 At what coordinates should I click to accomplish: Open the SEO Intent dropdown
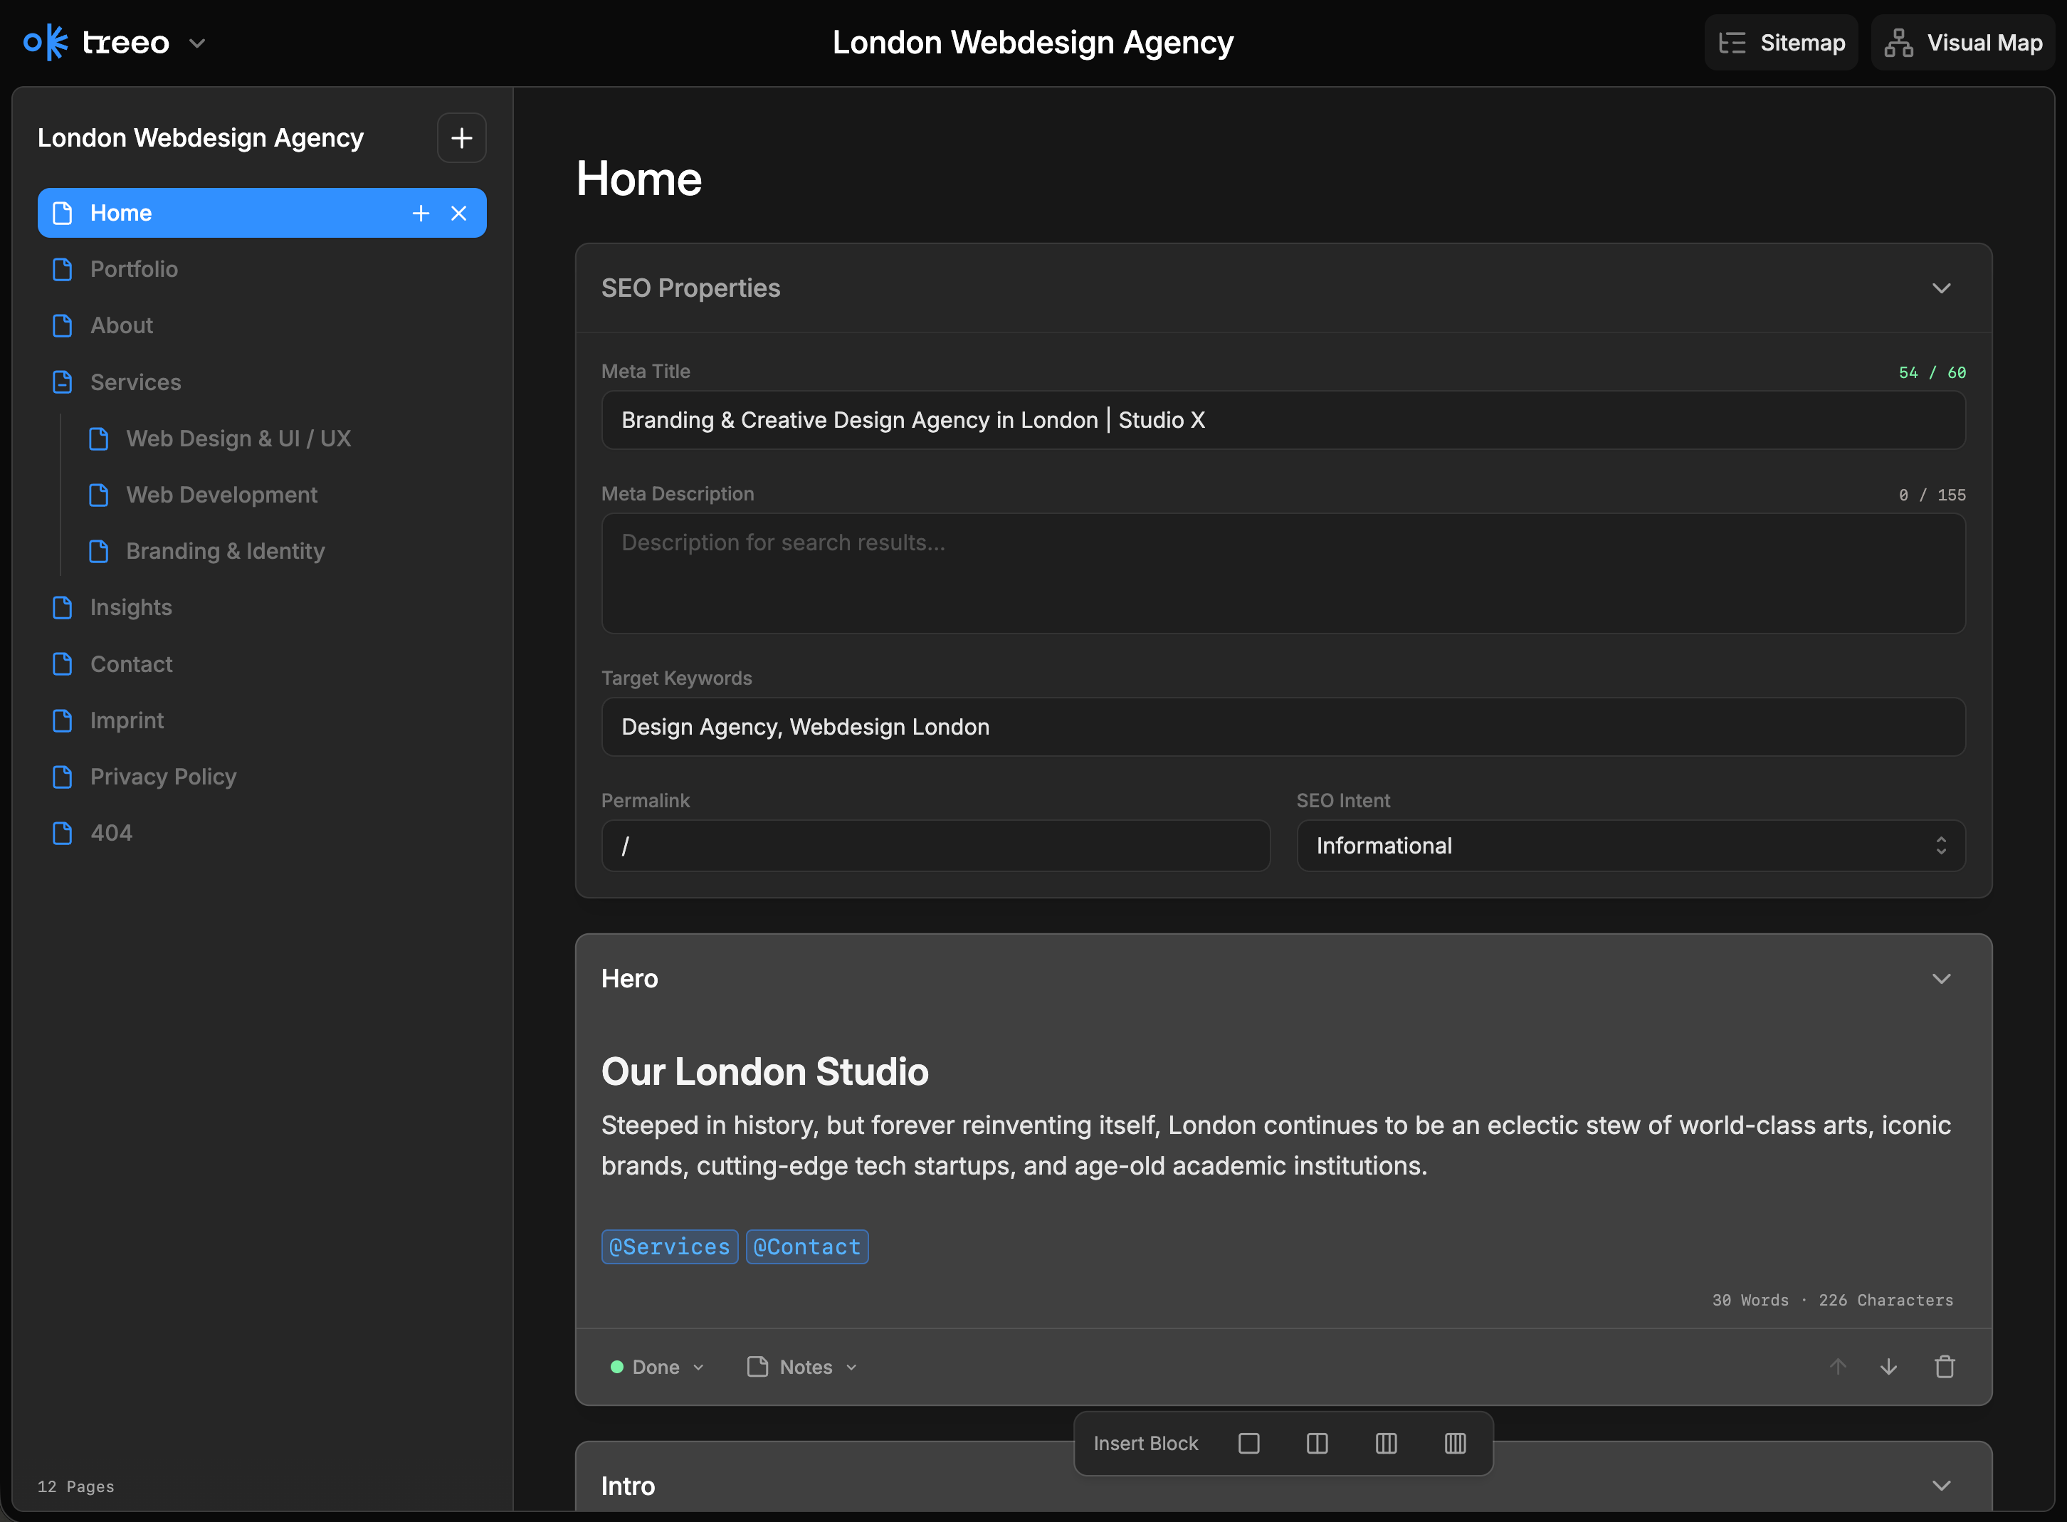pos(1631,845)
